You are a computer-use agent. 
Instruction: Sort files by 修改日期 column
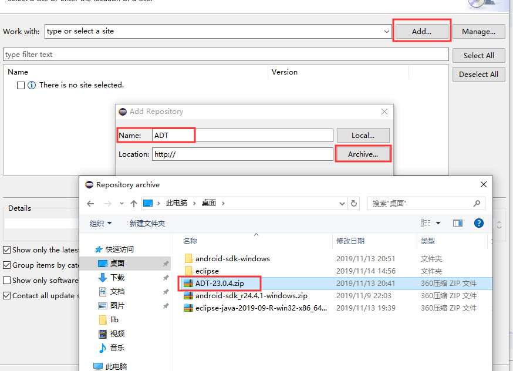350,241
